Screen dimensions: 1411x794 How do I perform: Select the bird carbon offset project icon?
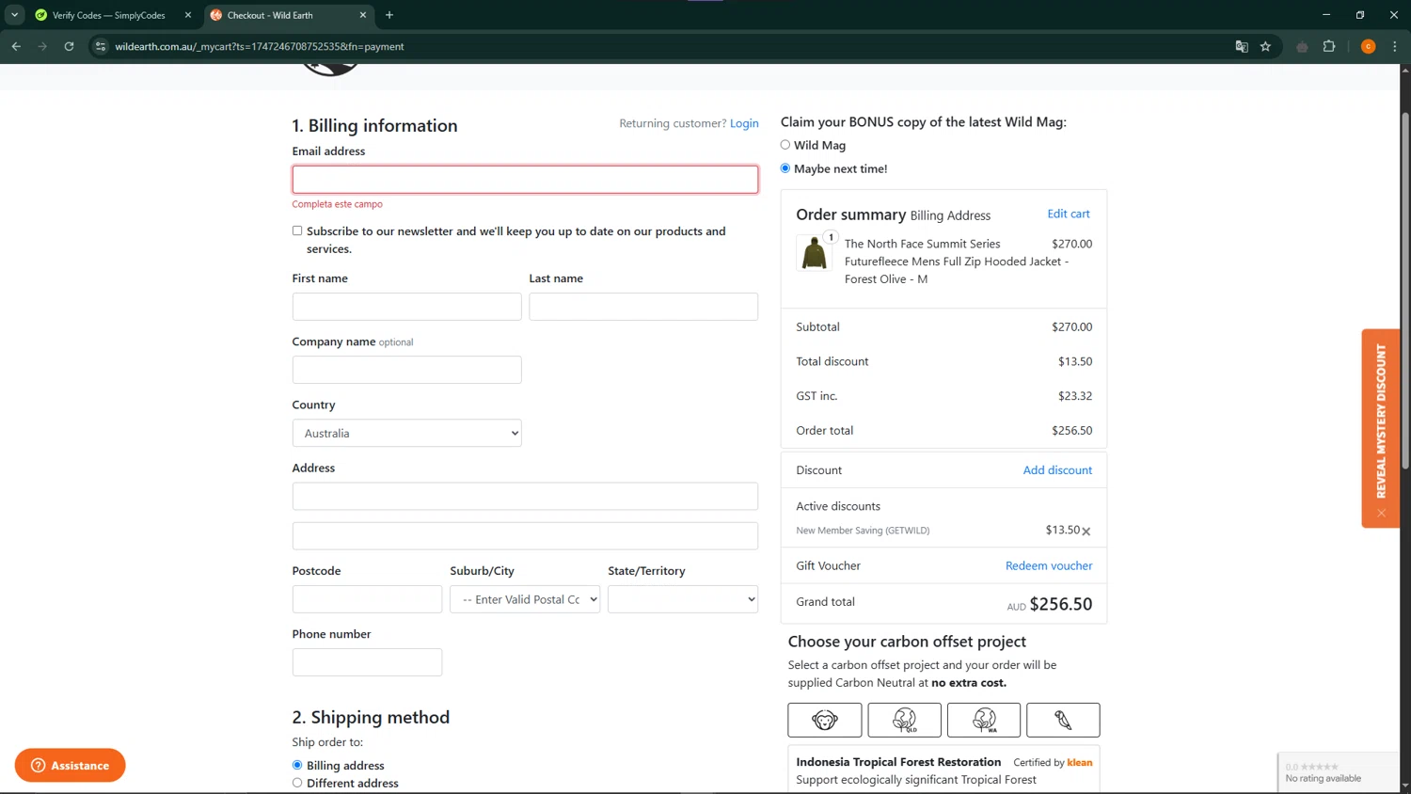coord(1063,720)
